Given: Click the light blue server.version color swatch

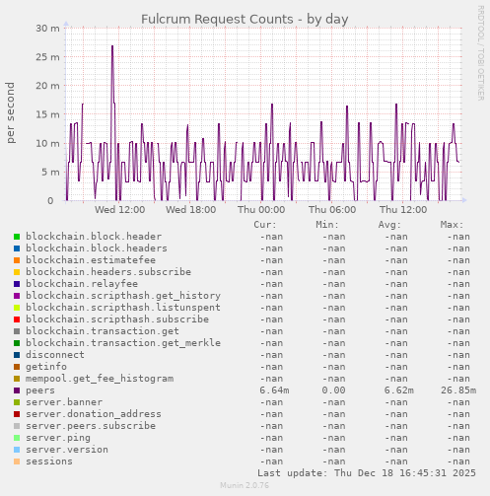Looking at the screenshot, I should (x=17, y=450).
